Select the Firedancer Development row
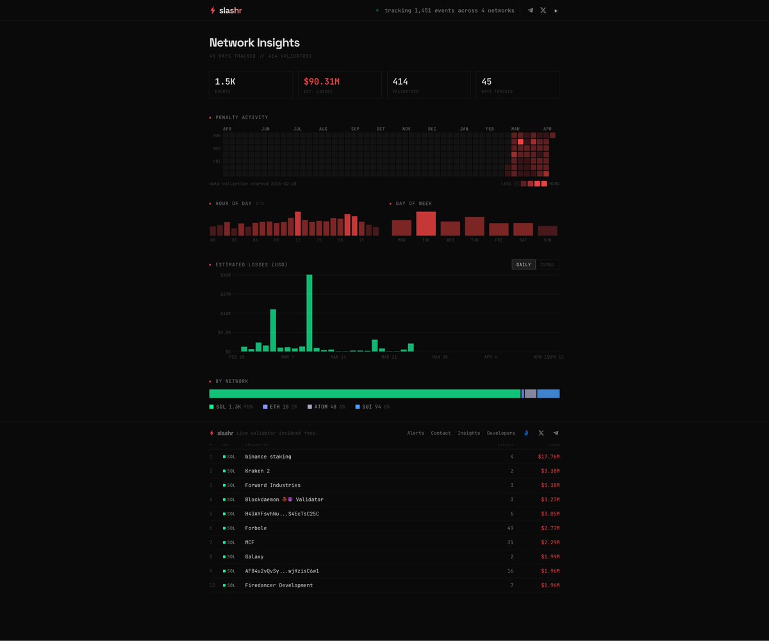The width and height of the screenshot is (769, 641). 384,585
